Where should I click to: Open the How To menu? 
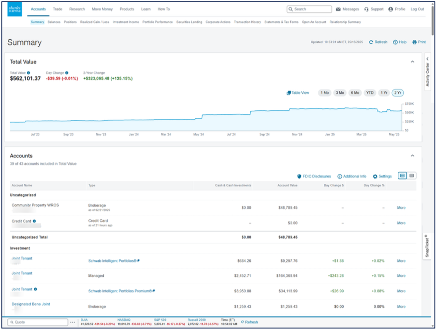coord(163,9)
